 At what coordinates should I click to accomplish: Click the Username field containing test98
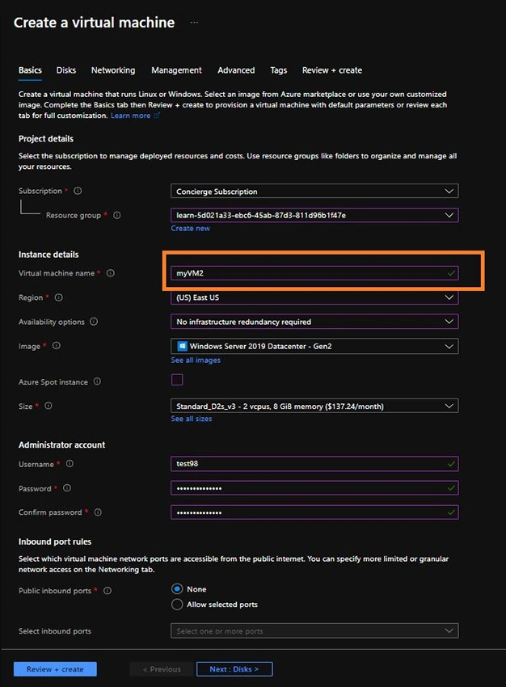[x=314, y=464]
